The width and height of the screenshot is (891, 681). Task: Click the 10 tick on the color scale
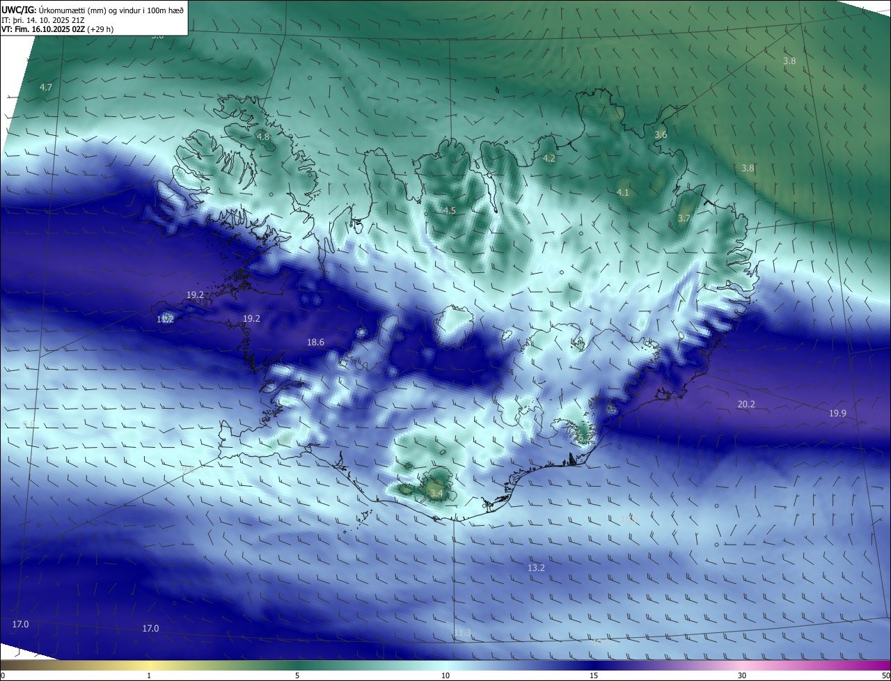point(445,675)
